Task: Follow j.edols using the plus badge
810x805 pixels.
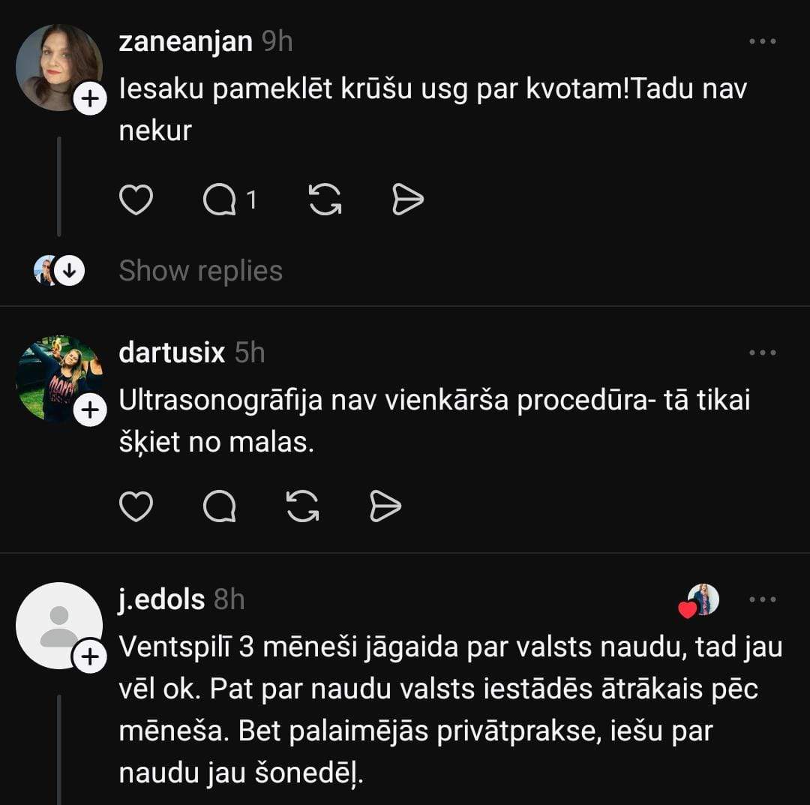Action: tap(90, 657)
